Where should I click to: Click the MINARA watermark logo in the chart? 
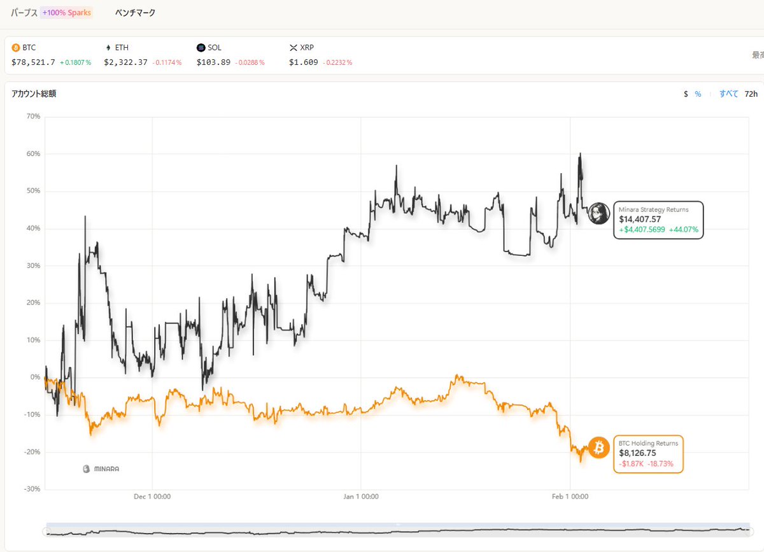pyautogui.click(x=102, y=469)
